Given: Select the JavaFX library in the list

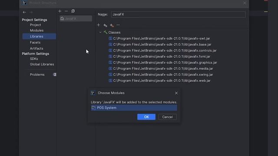Looking at the screenshot, I should point(76,19).
